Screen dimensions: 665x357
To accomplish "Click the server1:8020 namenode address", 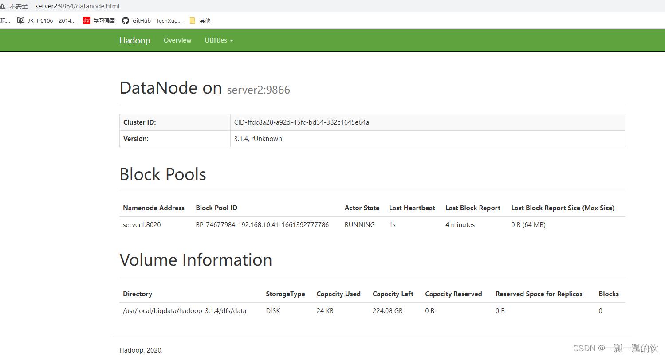I will (142, 225).
